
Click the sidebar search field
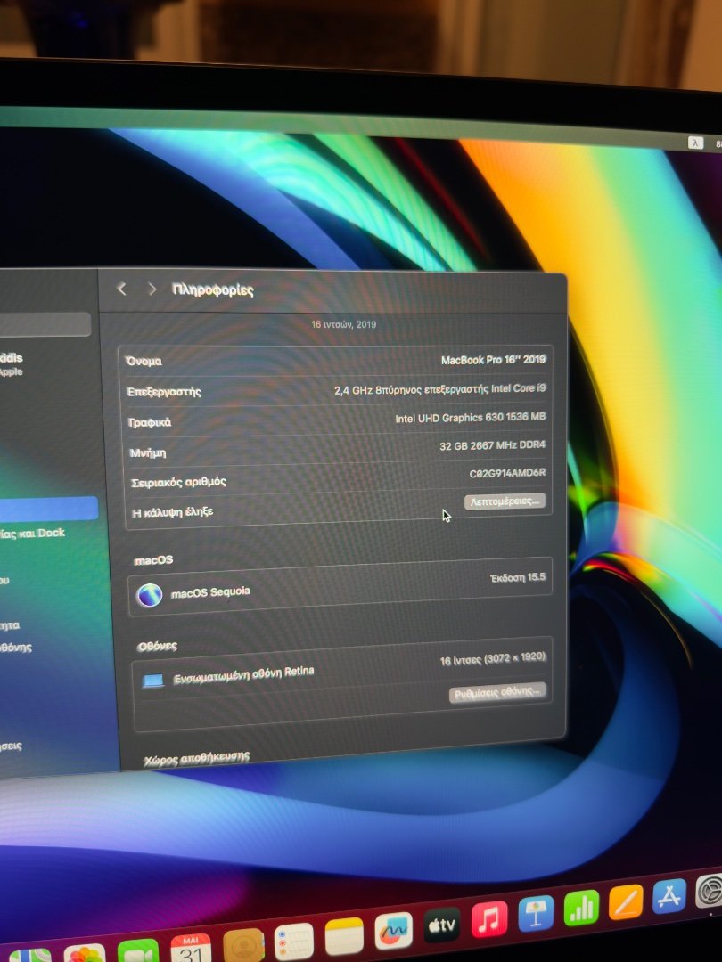pyautogui.click(x=45, y=324)
